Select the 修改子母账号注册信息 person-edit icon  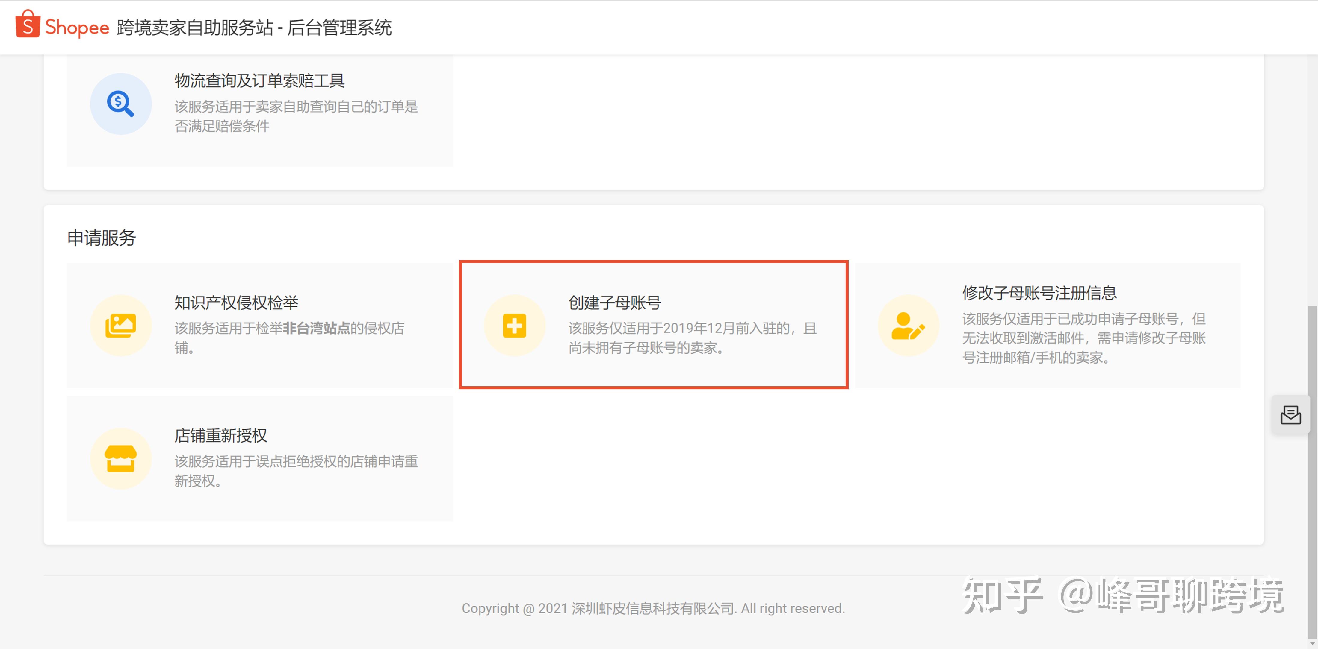(908, 326)
